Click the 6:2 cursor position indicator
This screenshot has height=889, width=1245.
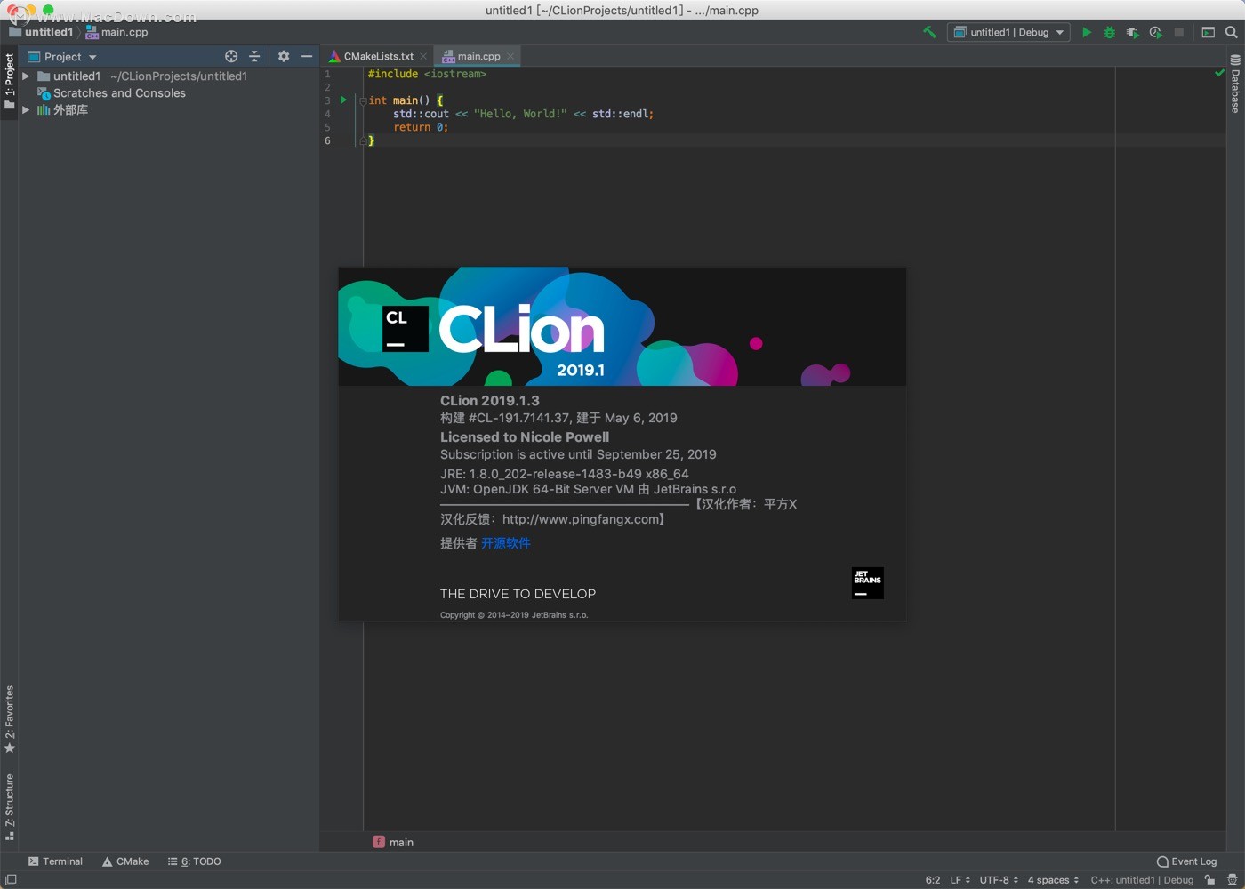[x=933, y=880]
